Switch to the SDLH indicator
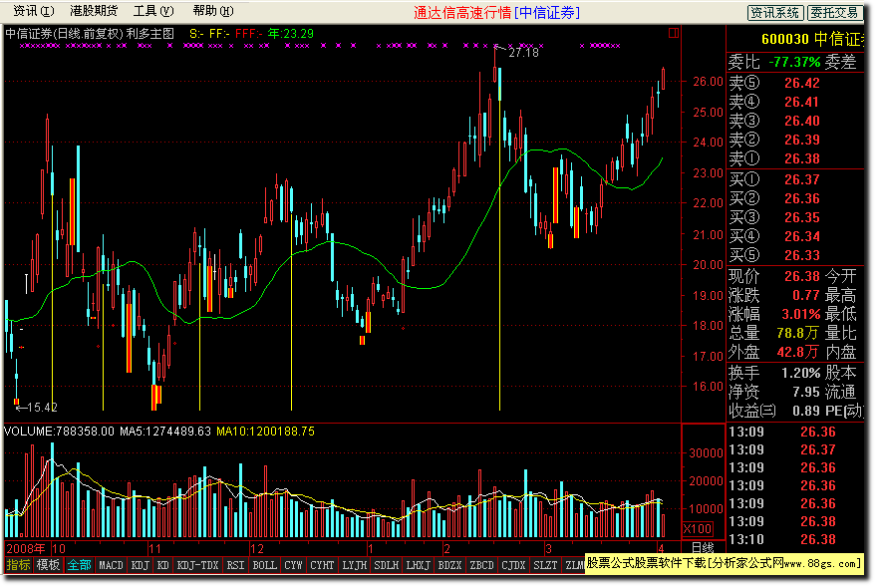The height and width of the screenshot is (586, 876). pyautogui.click(x=386, y=565)
